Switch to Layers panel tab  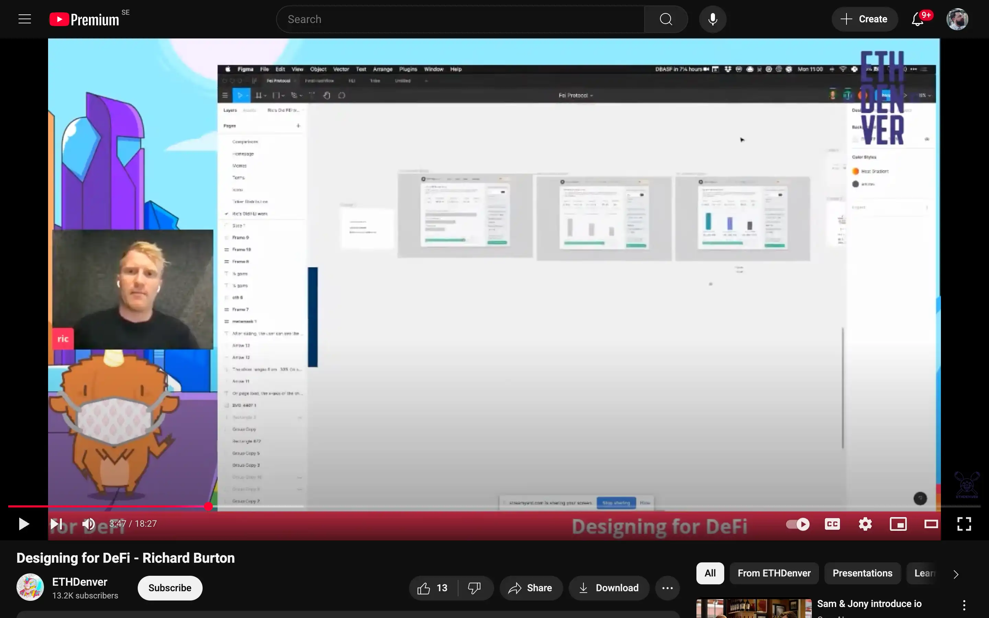tap(230, 110)
